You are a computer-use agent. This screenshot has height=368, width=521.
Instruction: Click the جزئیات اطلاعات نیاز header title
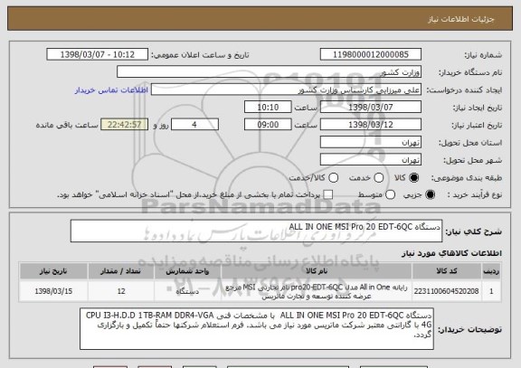pos(461,19)
